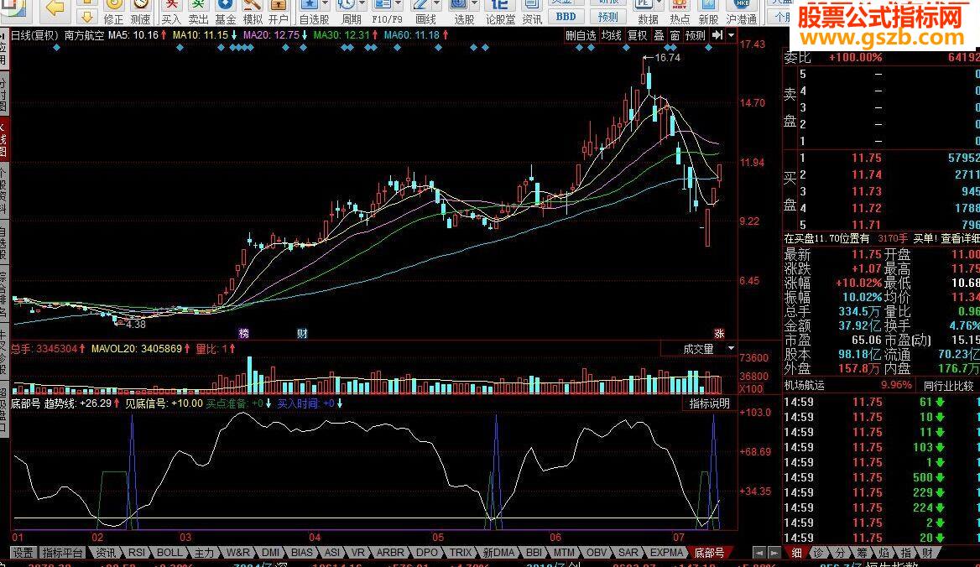
Task: Click the yellow back arrow icon
Action: click(x=56, y=8)
